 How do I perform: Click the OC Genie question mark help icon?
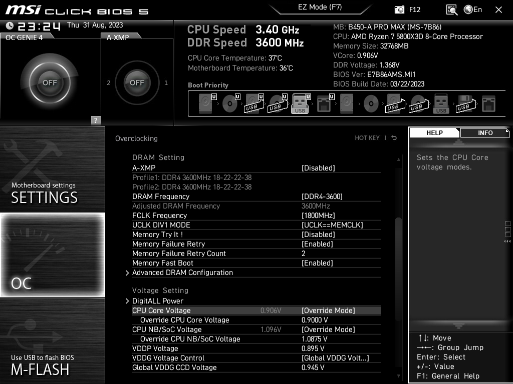pos(96,120)
